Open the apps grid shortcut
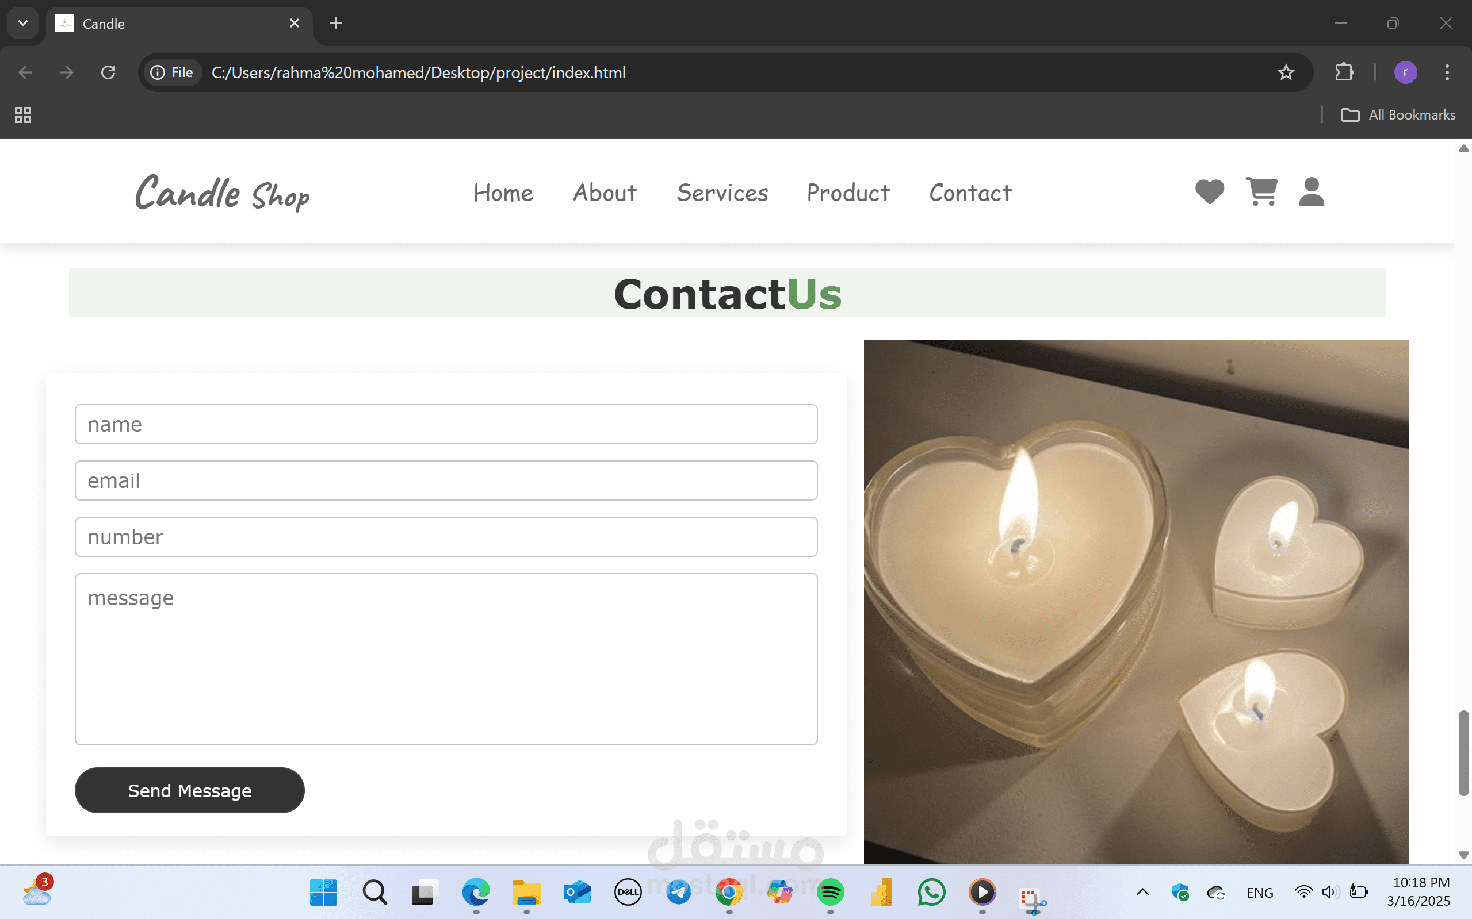The width and height of the screenshot is (1472, 919). click(x=23, y=115)
